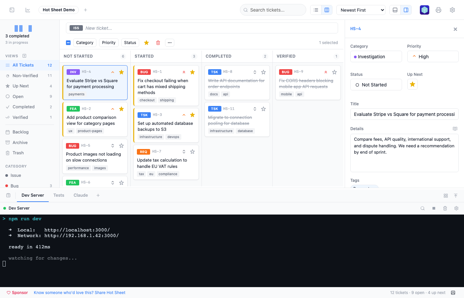Unstar ticket HS-2
The height and width of the screenshot is (298, 464).
(121, 109)
